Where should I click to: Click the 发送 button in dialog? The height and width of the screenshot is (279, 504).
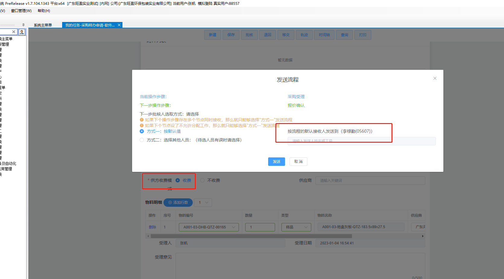277,162
